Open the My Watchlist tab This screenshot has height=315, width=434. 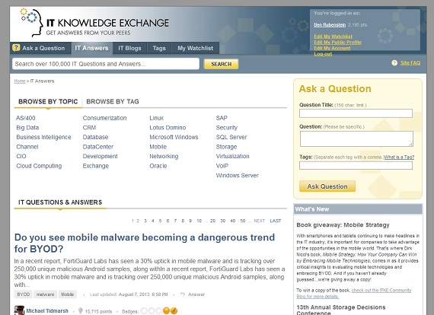point(196,48)
